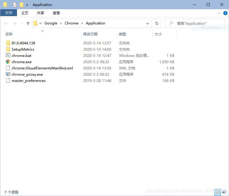
Task: Sort files by 修改日期 column header
Action: click(x=90, y=34)
